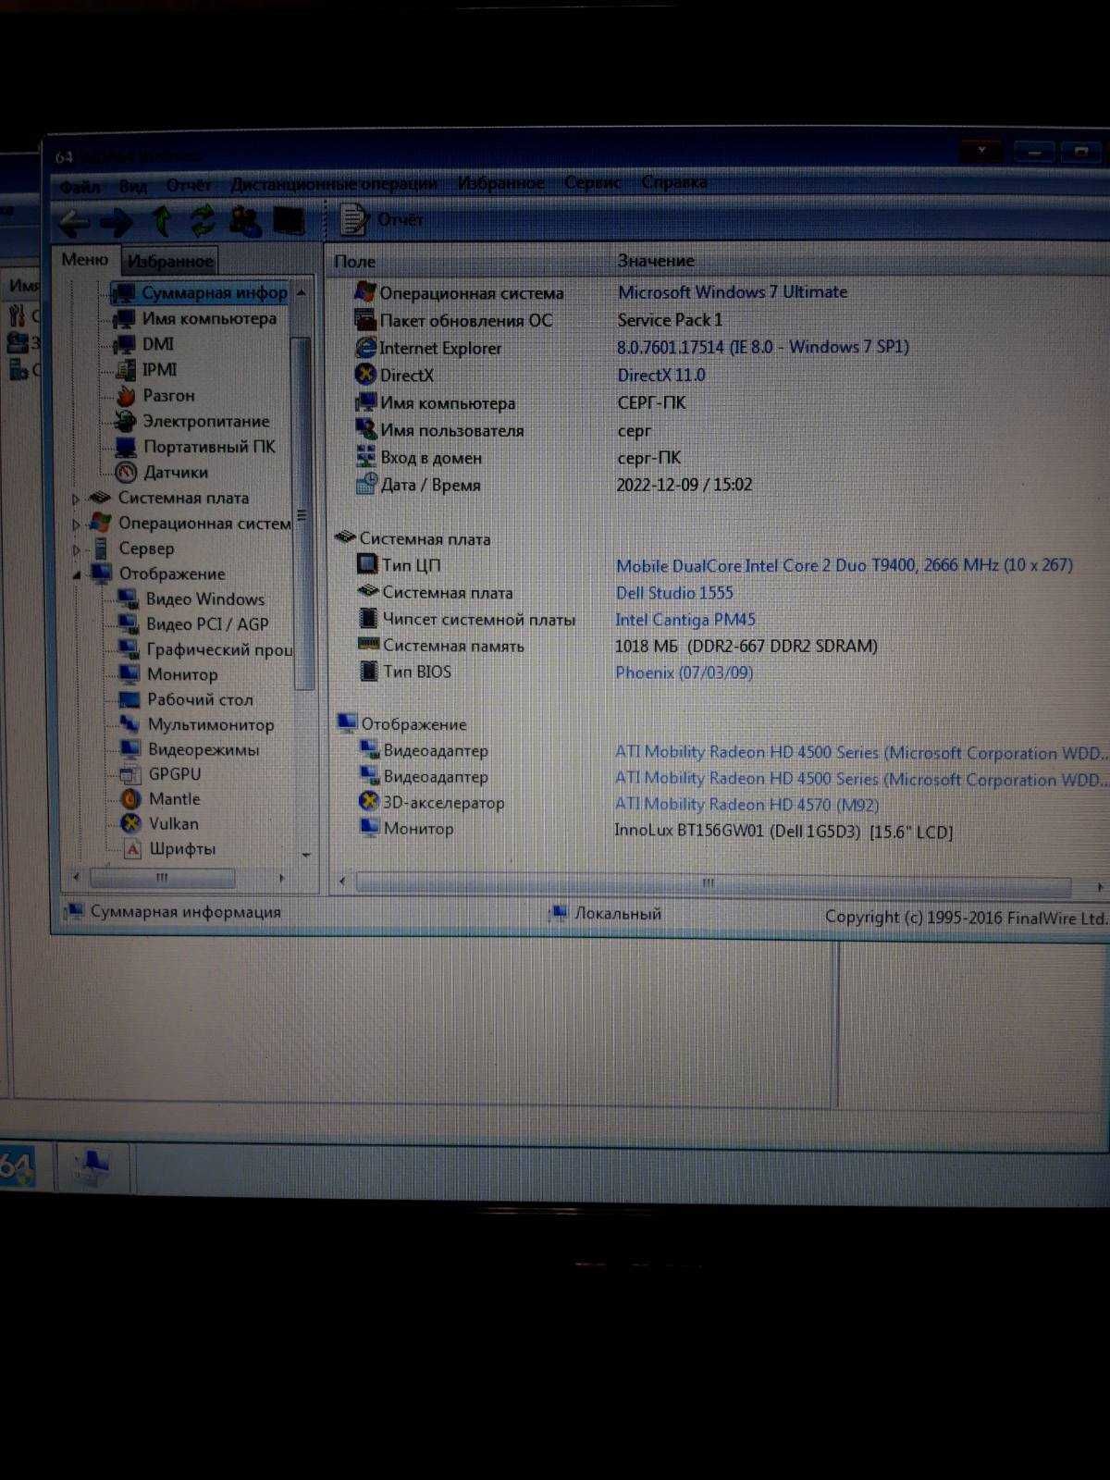Click the DirectX 11.0 value link
The image size is (1110, 1480).
661,376
